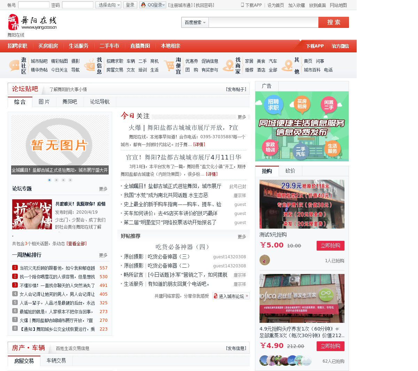Open the 二手车市 navigation menu

[109, 46]
